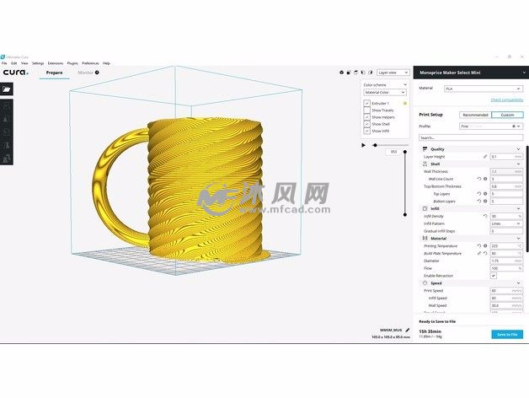The height and width of the screenshot is (398, 529).
Task: Open the Profile dropdown
Action: pos(491,126)
